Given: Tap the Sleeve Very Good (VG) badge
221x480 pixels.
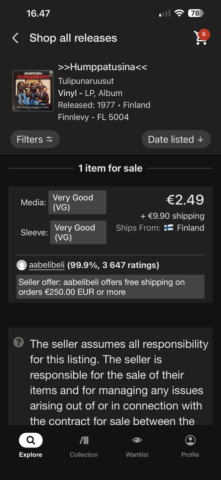Looking at the screenshot, I should click(78, 232).
